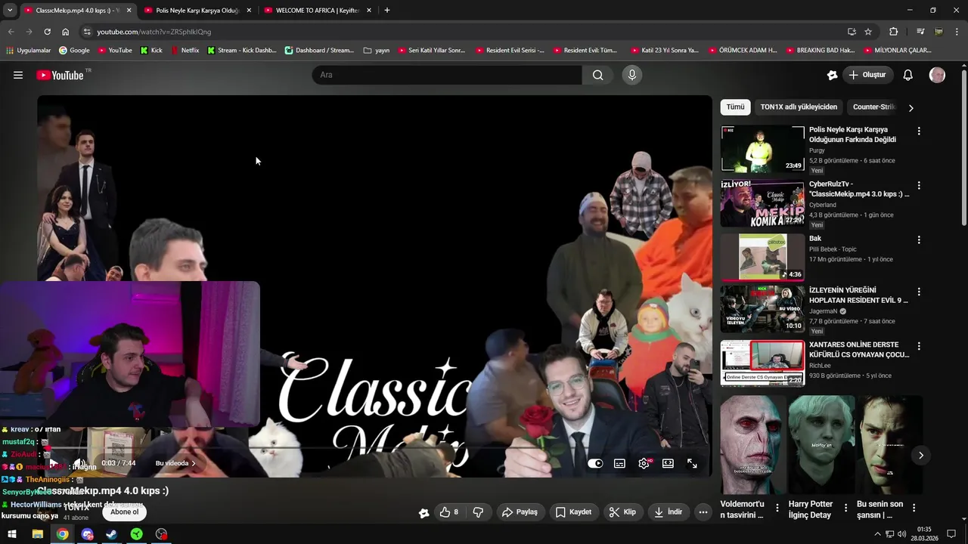968x544 pixels.
Task: Bookmark this page with the star
Action: coord(868,32)
